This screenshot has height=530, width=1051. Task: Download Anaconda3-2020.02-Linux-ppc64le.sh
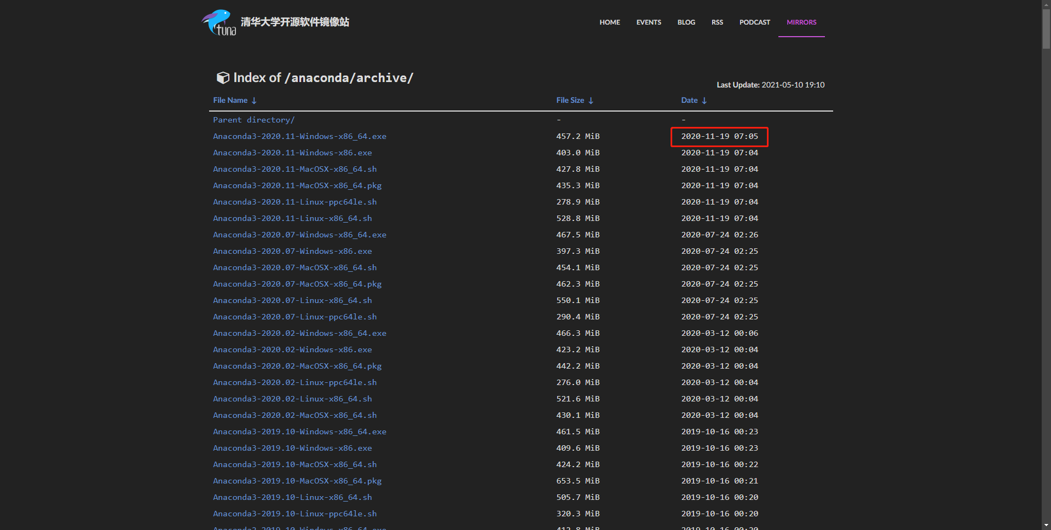point(294,382)
